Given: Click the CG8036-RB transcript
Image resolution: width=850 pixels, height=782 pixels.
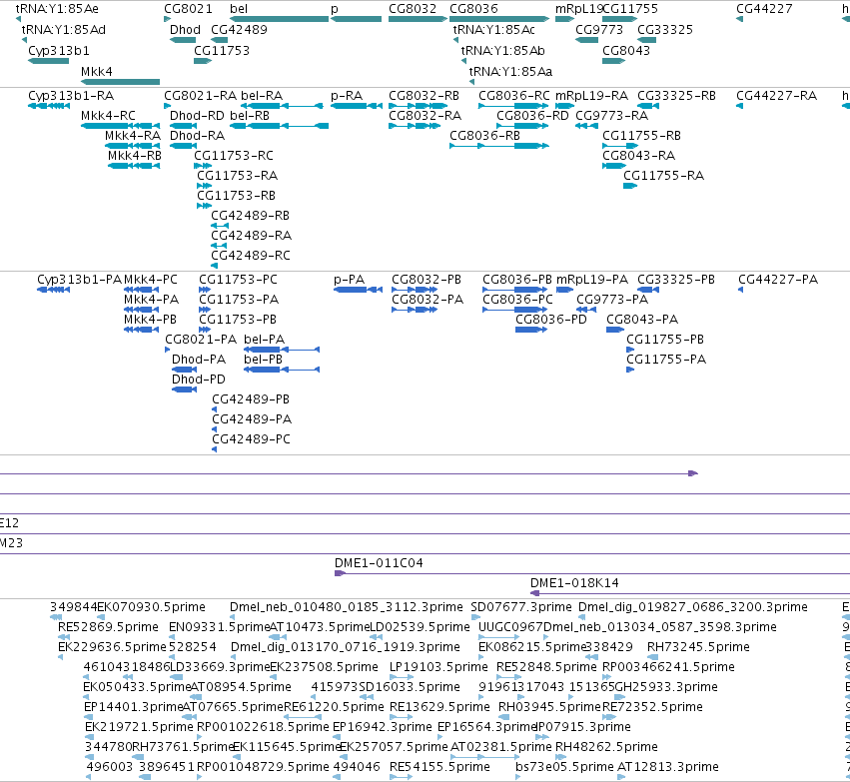Looking at the screenshot, I should pos(499,146).
